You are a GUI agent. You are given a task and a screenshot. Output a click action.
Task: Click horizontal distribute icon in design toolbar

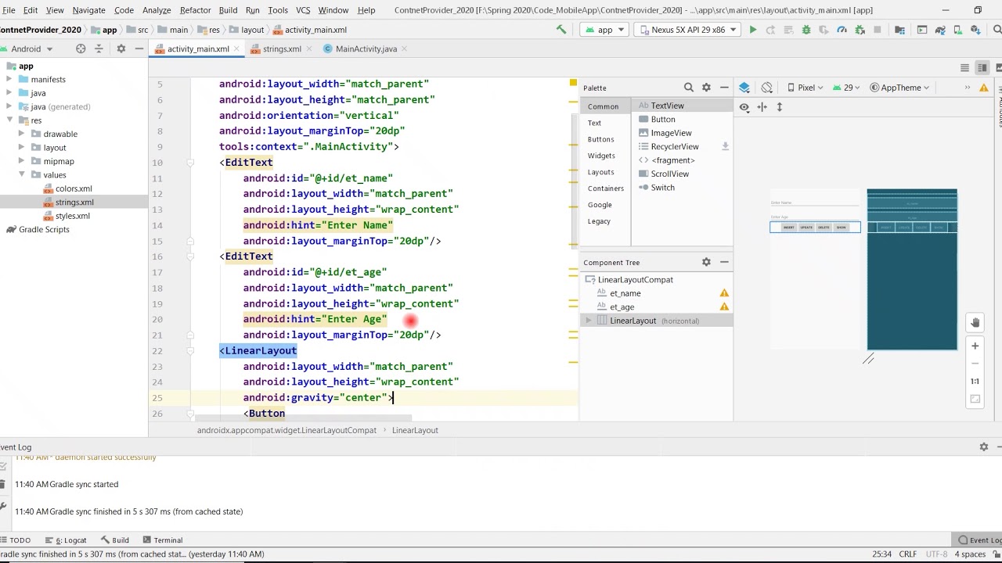tap(762, 107)
